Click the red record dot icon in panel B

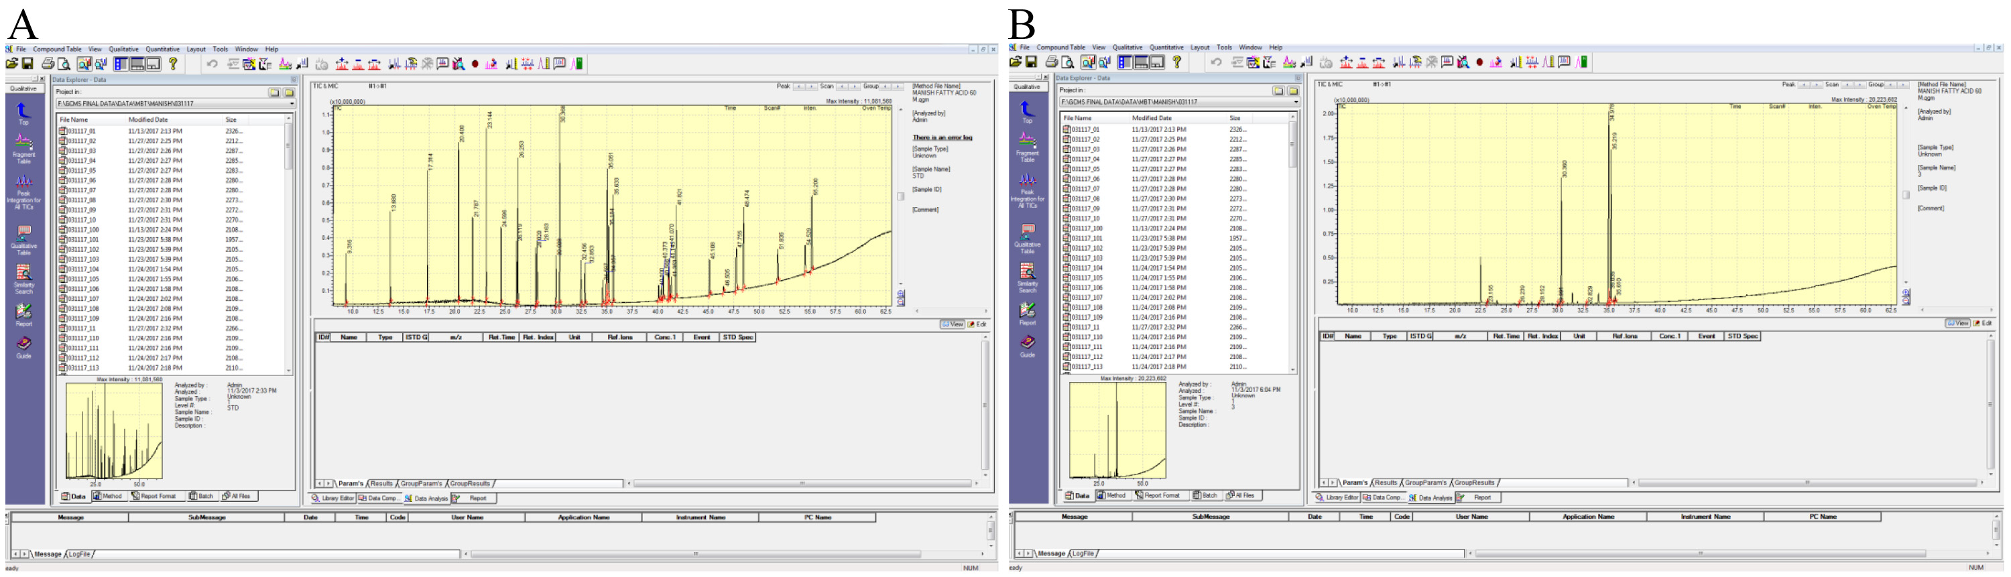point(1479,62)
